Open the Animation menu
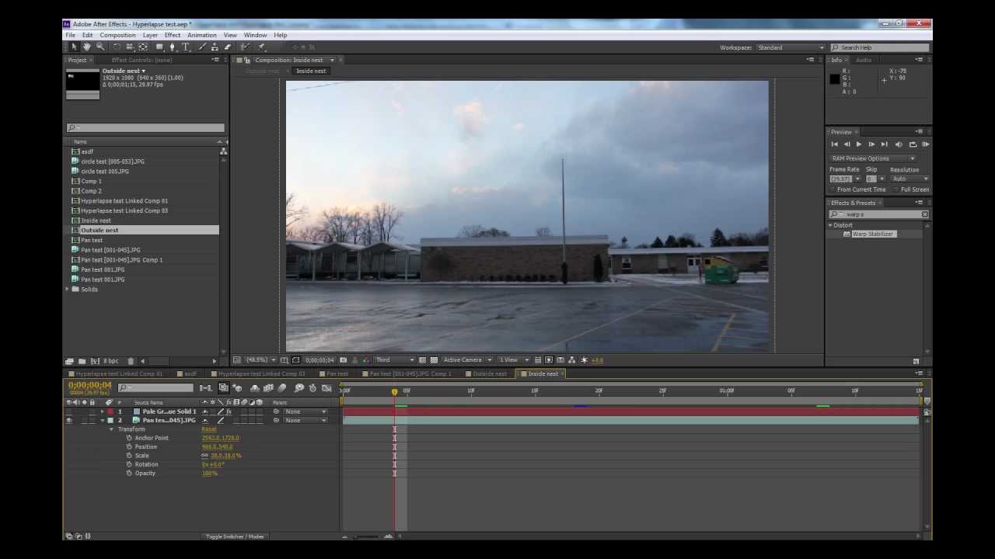This screenshot has width=995, height=559. tap(201, 35)
